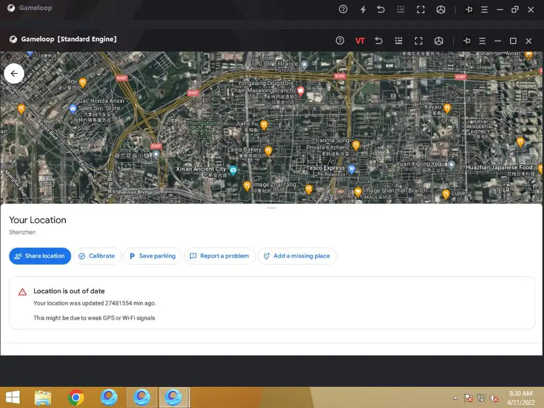
Task: Select G107 Entrance location pin
Action: point(304,64)
